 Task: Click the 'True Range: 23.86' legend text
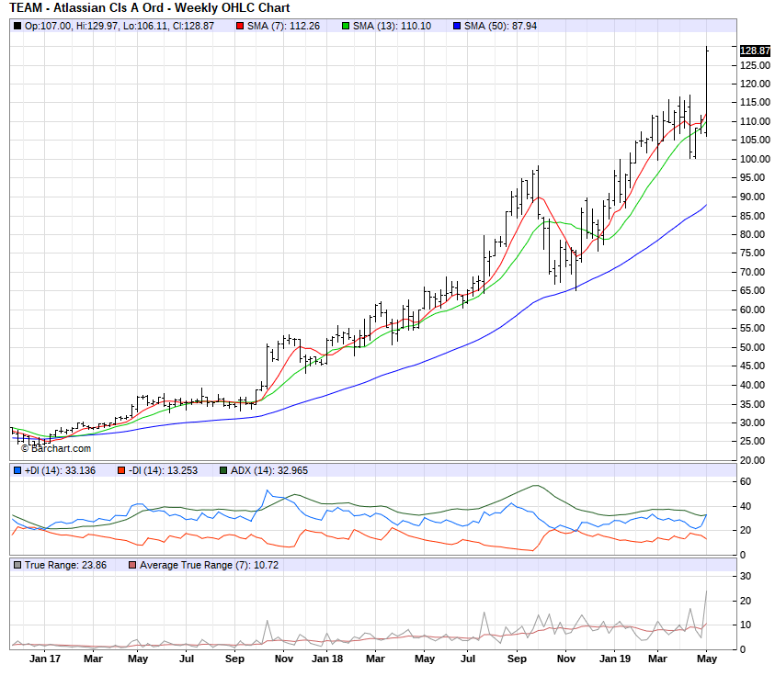click(x=66, y=565)
